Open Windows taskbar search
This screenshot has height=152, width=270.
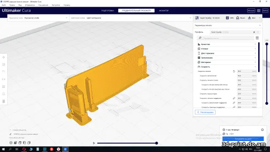[x=10, y=149]
